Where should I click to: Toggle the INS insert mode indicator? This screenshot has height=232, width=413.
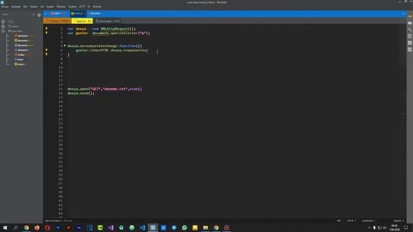coord(339,220)
